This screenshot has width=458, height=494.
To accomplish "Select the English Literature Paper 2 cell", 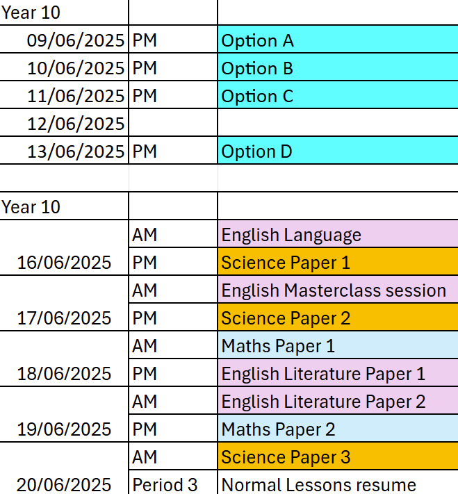I will coord(338,400).
